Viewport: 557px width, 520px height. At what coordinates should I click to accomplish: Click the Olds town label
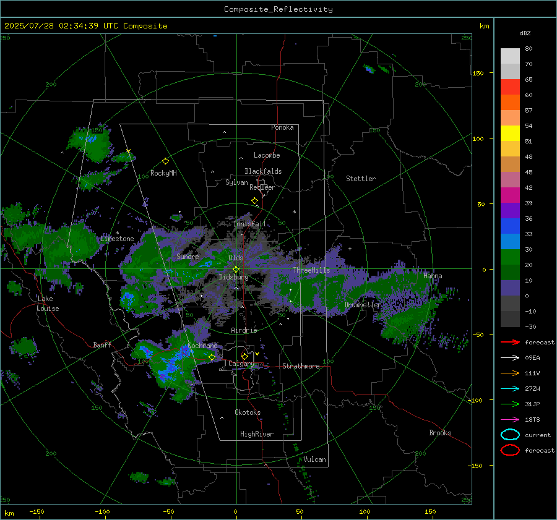[x=236, y=258]
